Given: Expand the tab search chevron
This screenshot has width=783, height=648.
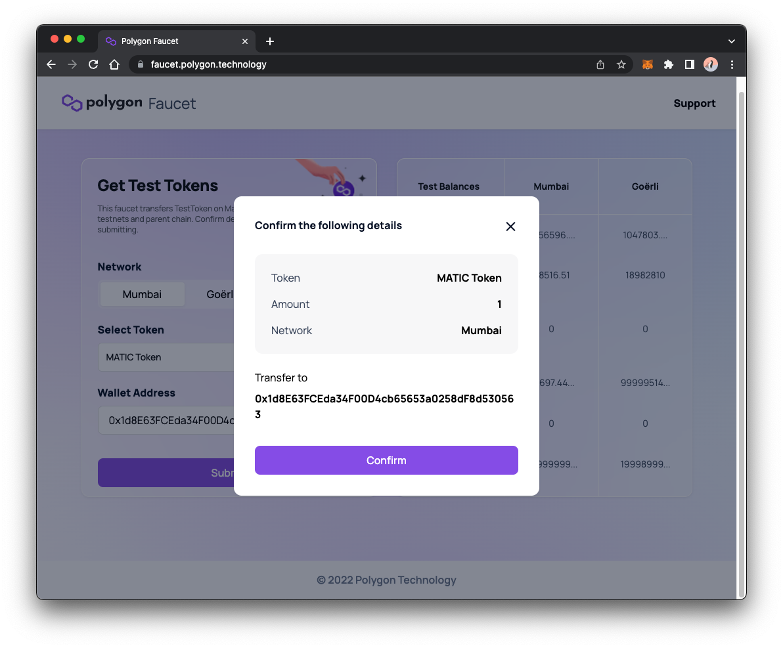Looking at the screenshot, I should pos(731,41).
